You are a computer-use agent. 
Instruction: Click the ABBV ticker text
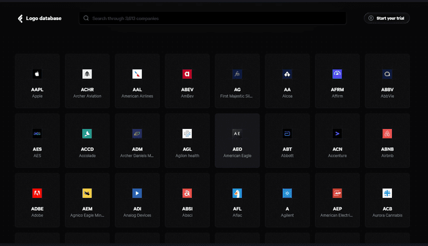tap(387, 90)
